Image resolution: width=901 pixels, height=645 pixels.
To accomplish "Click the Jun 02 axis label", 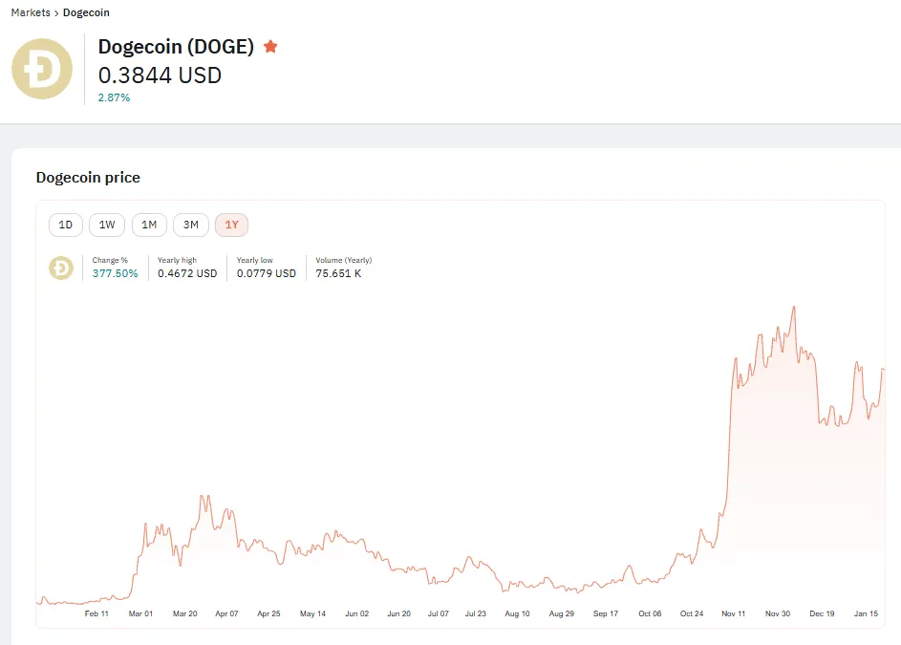I will (x=356, y=614).
